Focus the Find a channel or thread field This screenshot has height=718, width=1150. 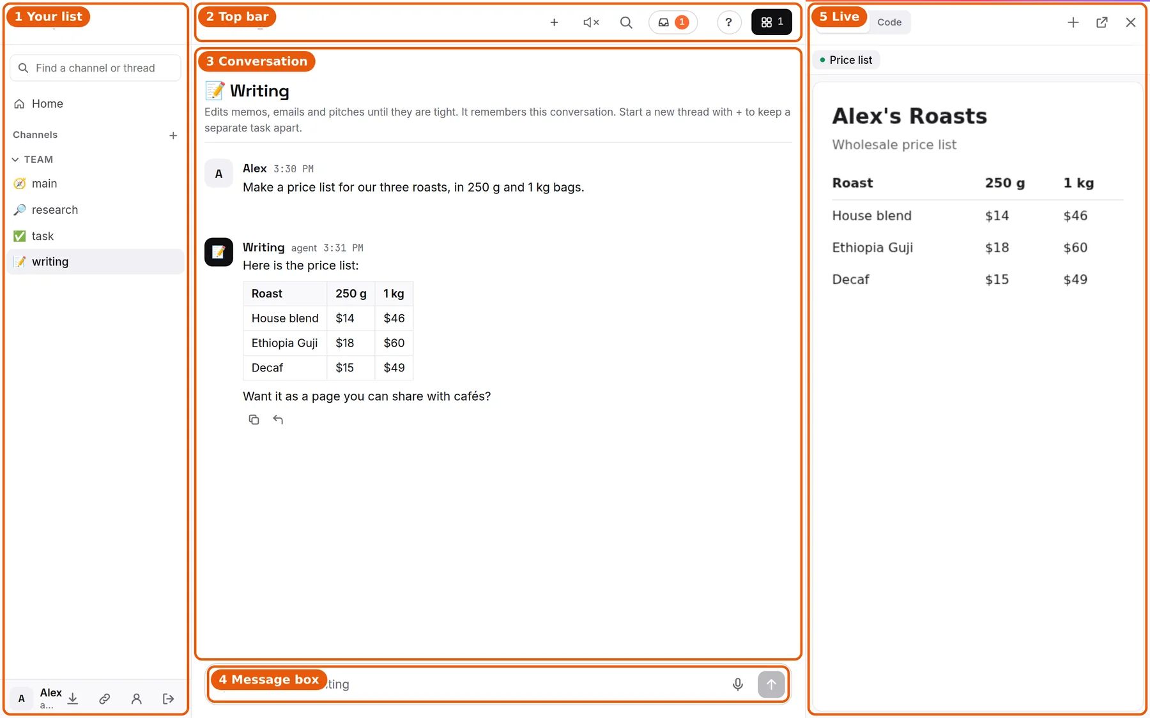(x=96, y=68)
